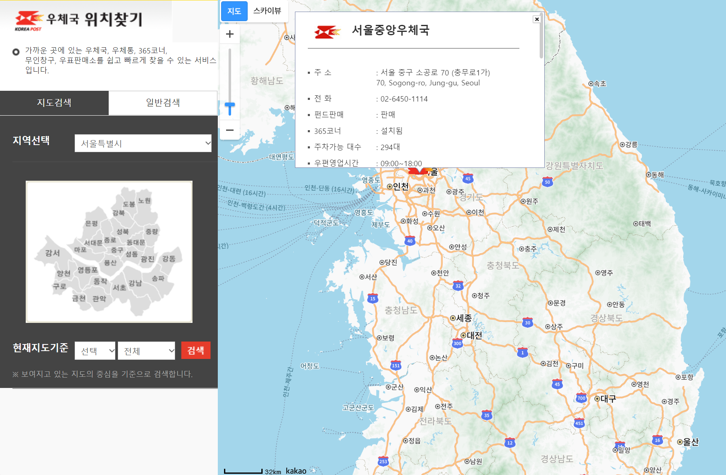Zoom in using the plus icon
The width and height of the screenshot is (726, 475).
pos(230,34)
